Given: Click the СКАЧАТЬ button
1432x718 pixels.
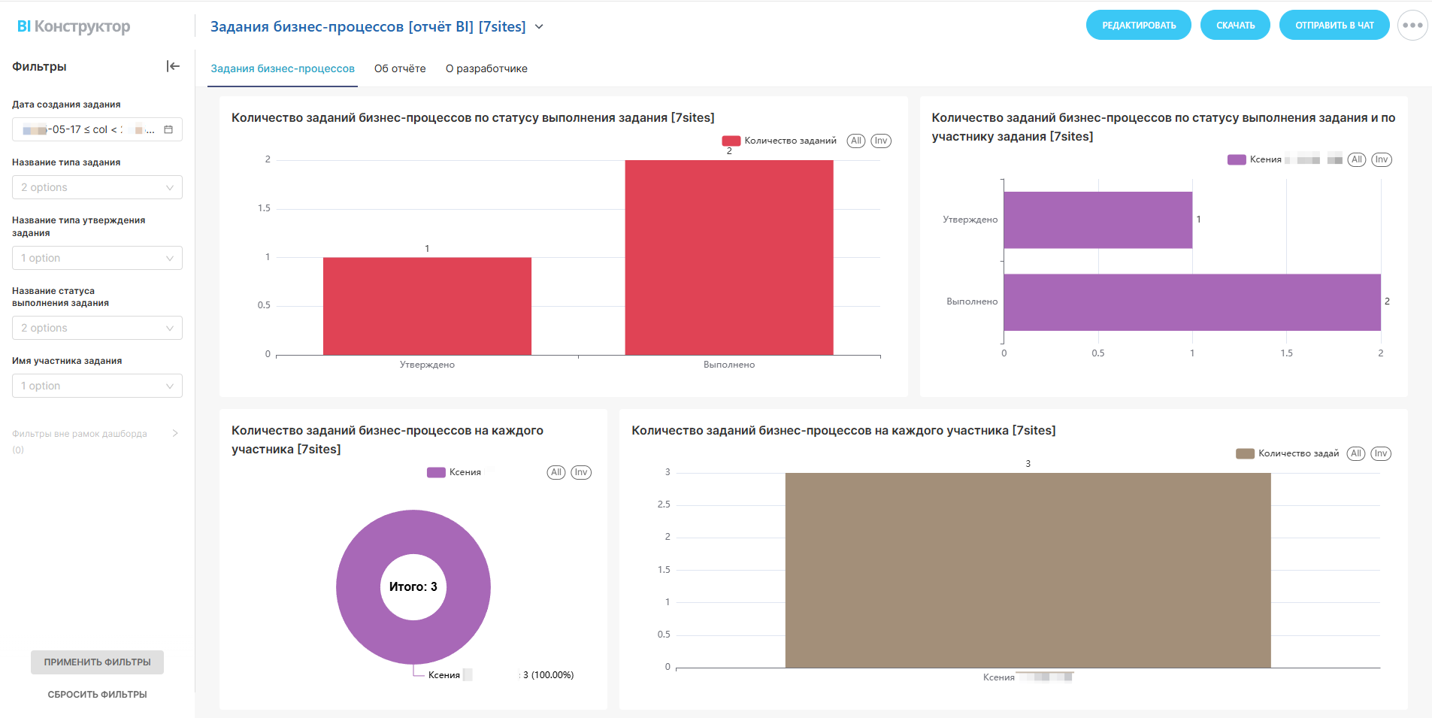Looking at the screenshot, I should click(1235, 26).
